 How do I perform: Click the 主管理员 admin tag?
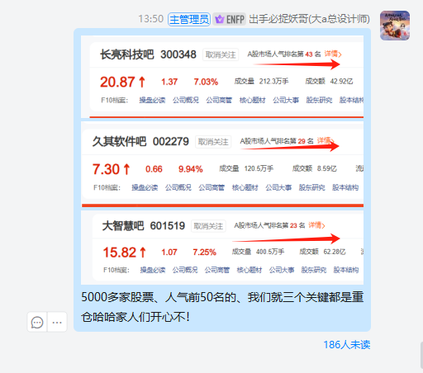(189, 19)
